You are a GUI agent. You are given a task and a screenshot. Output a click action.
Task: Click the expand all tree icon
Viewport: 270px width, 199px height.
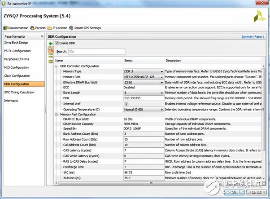coord(51,55)
